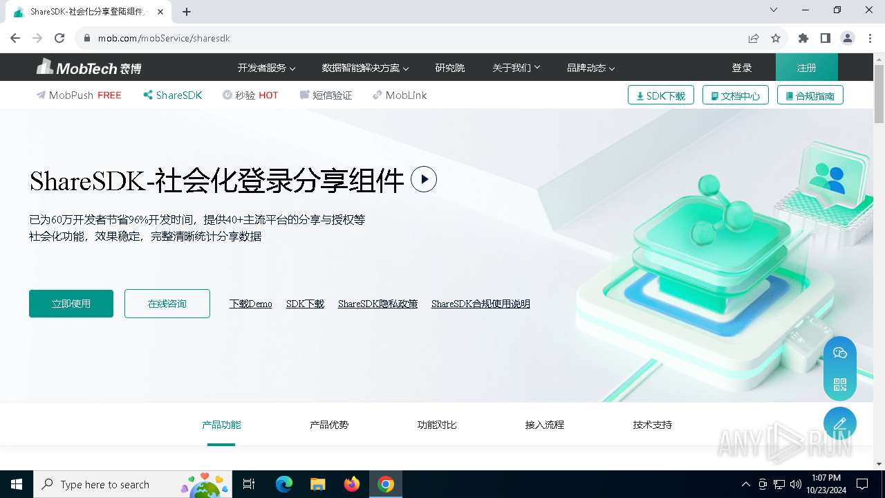View site information lock icon
The image size is (885, 498).
(87, 38)
